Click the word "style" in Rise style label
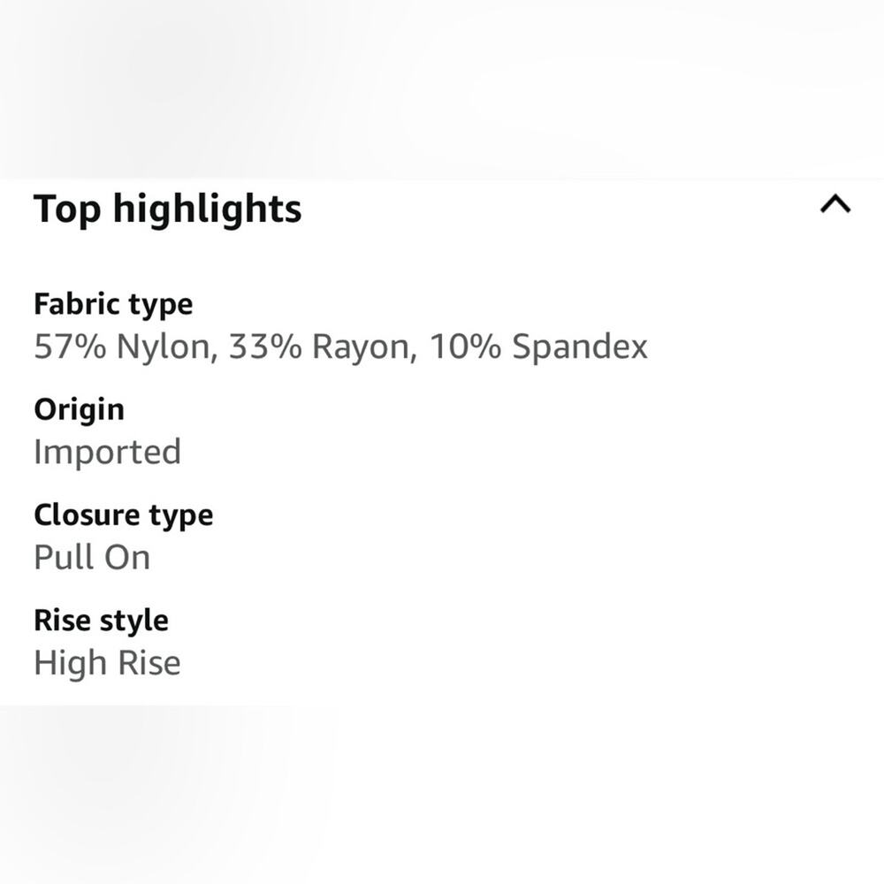 134,621
